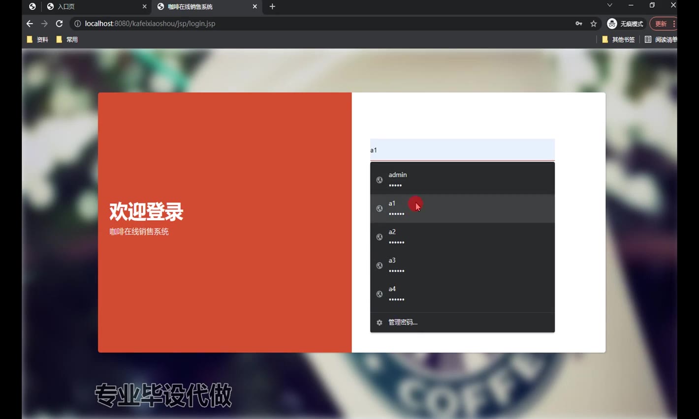Screen dimensions: 699x419
Task: Click the globe icon beside a2
Action: [380, 237]
